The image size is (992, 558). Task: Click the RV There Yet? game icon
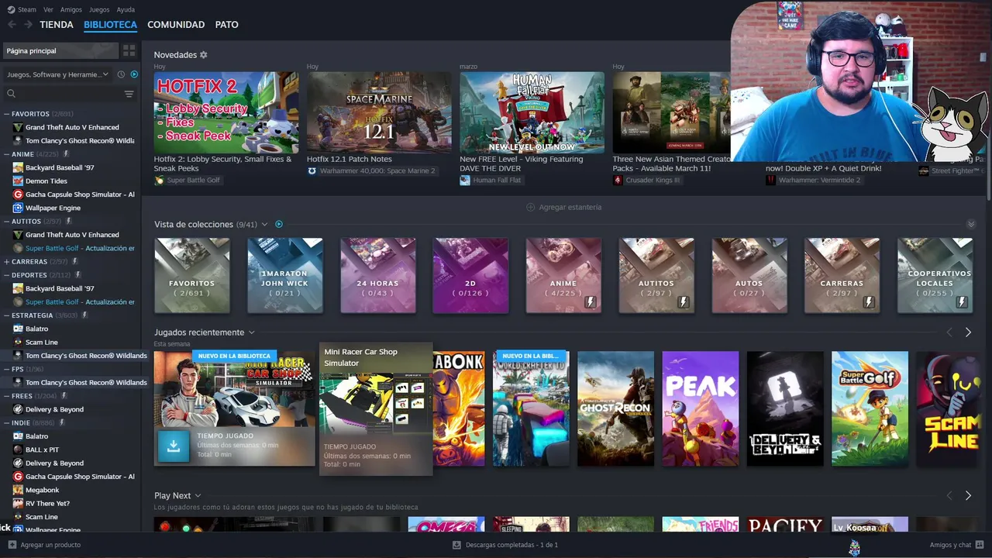coord(18,504)
